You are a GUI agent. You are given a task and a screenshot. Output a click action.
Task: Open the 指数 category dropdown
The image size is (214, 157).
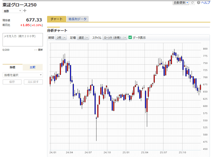click(12, 11)
